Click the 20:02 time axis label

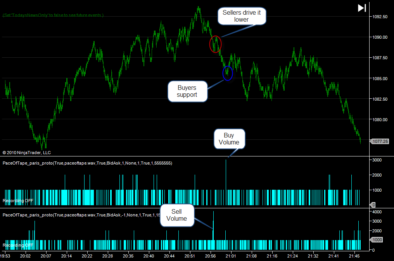point(25,256)
